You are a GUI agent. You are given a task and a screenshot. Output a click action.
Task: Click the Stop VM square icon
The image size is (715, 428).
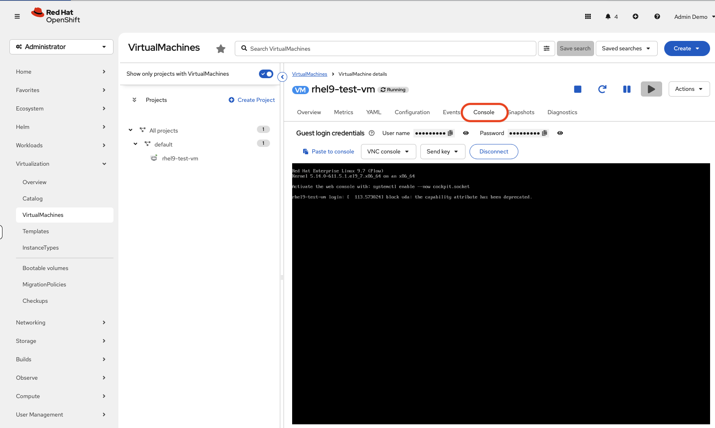point(577,89)
